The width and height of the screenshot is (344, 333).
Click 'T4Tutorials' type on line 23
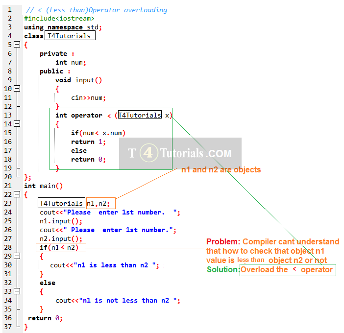(61, 203)
